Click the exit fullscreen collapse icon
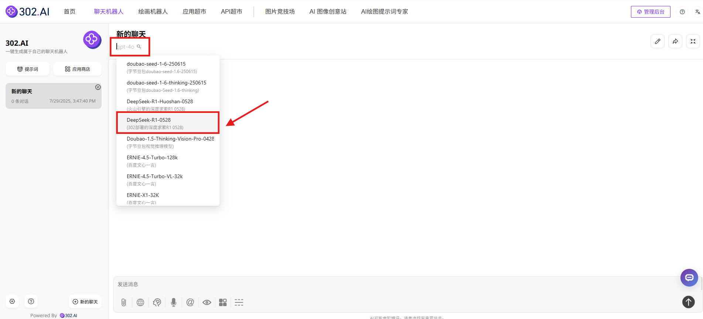Image resolution: width=703 pixels, height=319 pixels. tap(693, 41)
